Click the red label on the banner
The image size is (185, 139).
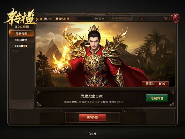[x=155, y=84]
